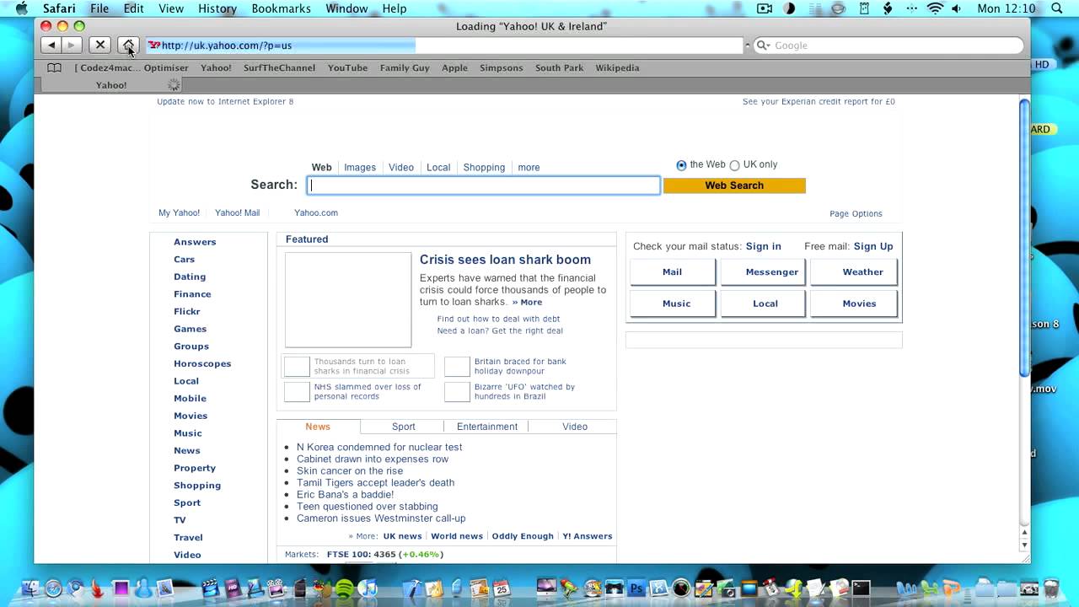
Task: Stop loading the page with X button
Action: [99, 46]
